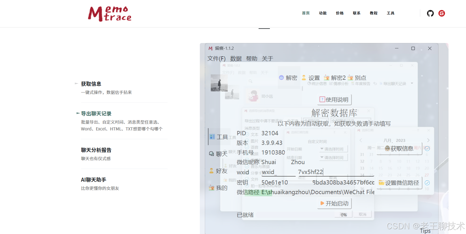Image resolution: width=466 pixels, height=234 pixels.
Task: Go to 工具 in site navigation
Action: (x=391, y=13)
